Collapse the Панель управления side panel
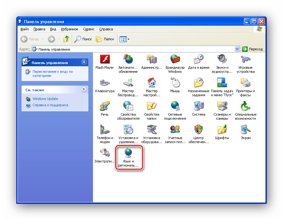 click(x=84, y=62)
